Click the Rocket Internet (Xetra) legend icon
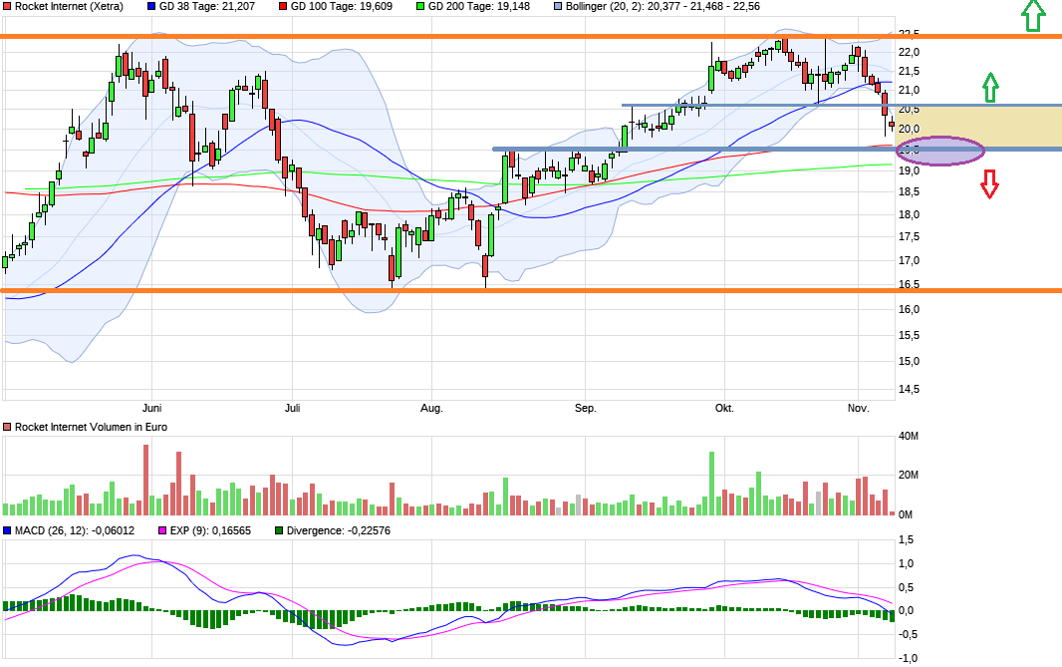Image resolution: width=1062 pixels, height=667 pixels. 8,8
